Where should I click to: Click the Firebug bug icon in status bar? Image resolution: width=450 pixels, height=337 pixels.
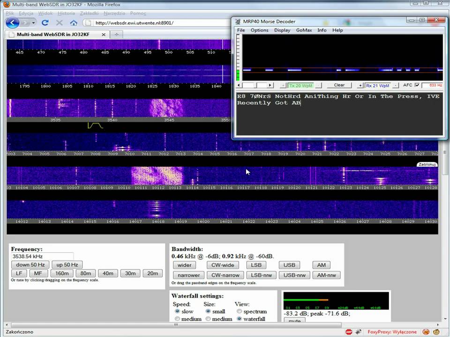pyautogui.click(x=358, y=332)
